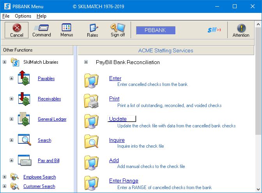262x193 pixels.
Task: Click 'Print a list of outstanding' description text
Action: 170,105
